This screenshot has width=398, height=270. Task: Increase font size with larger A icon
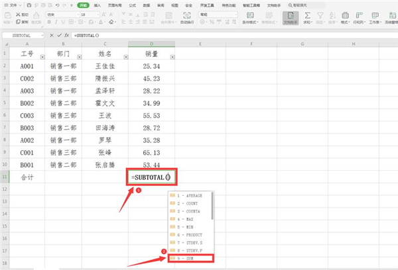(x=104, y=15)
